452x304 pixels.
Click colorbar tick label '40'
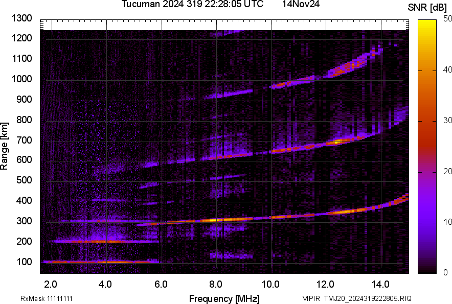[x=448, y=69]
